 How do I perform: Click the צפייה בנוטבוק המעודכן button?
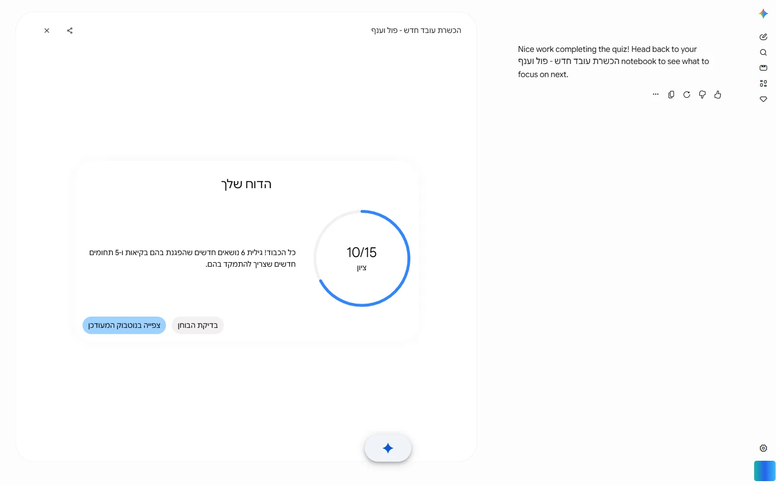124,325
